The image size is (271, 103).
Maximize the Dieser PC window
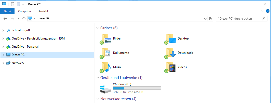(253, 4)
